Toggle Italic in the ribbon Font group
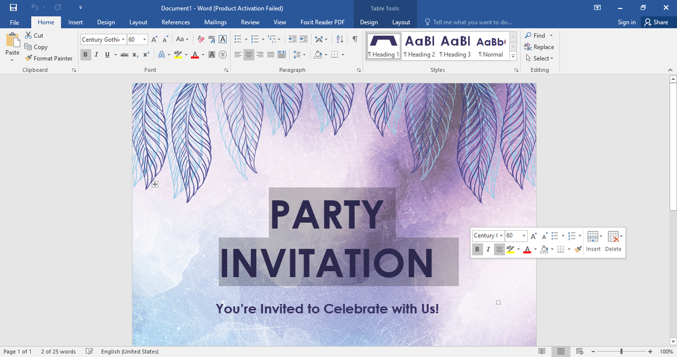Viewport: 677px width, 357px height. coord(96,54)
